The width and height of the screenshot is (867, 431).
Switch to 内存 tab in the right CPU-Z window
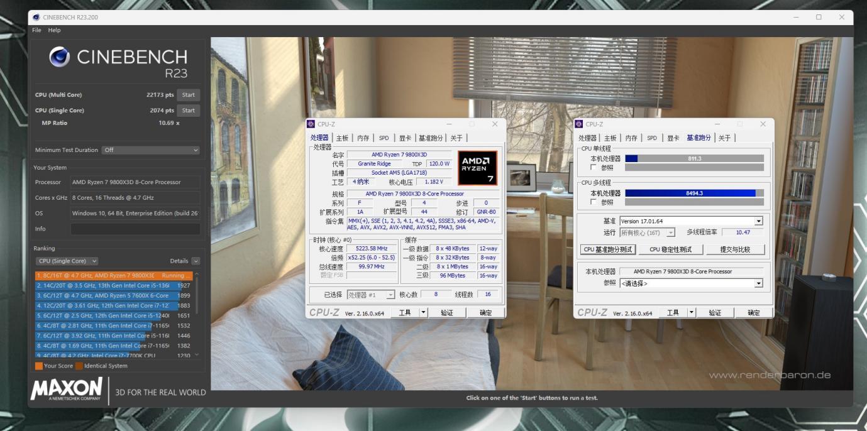click(631, 138)
